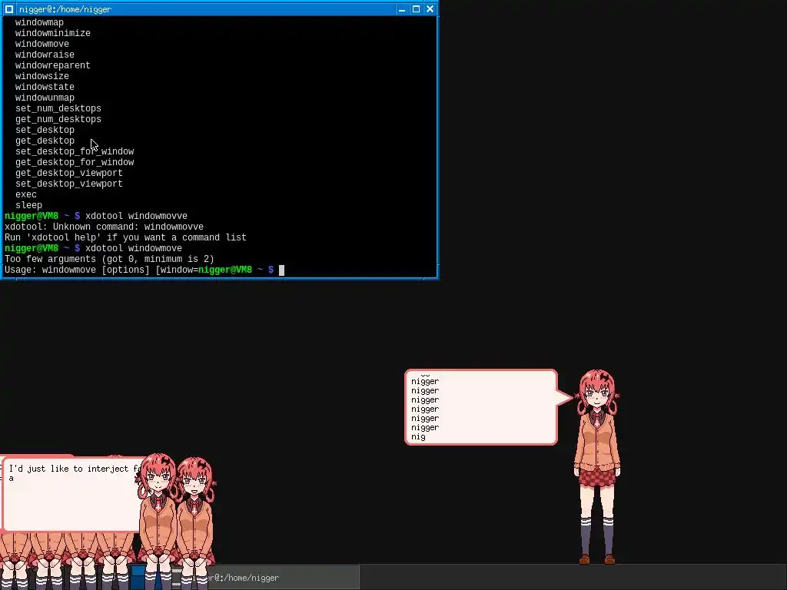This screenshot has height=590, width=787.
Task: Click the "exec" line in the terminal
Action: [25, 194]
